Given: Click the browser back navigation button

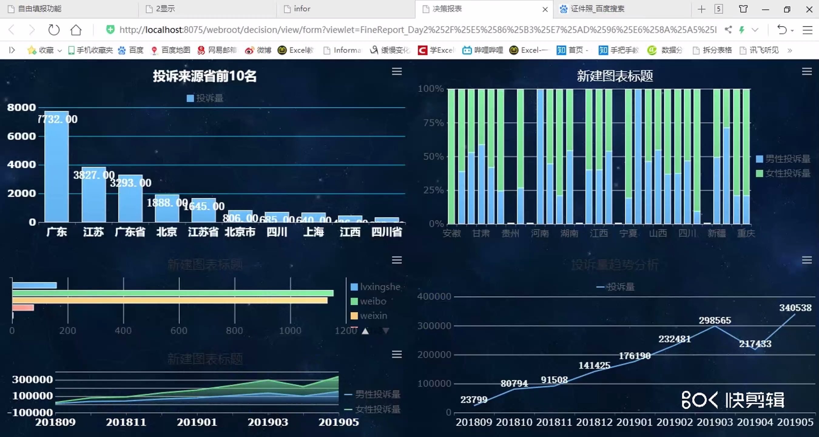Looking at the screenshot, I should (x=12, y=29).
